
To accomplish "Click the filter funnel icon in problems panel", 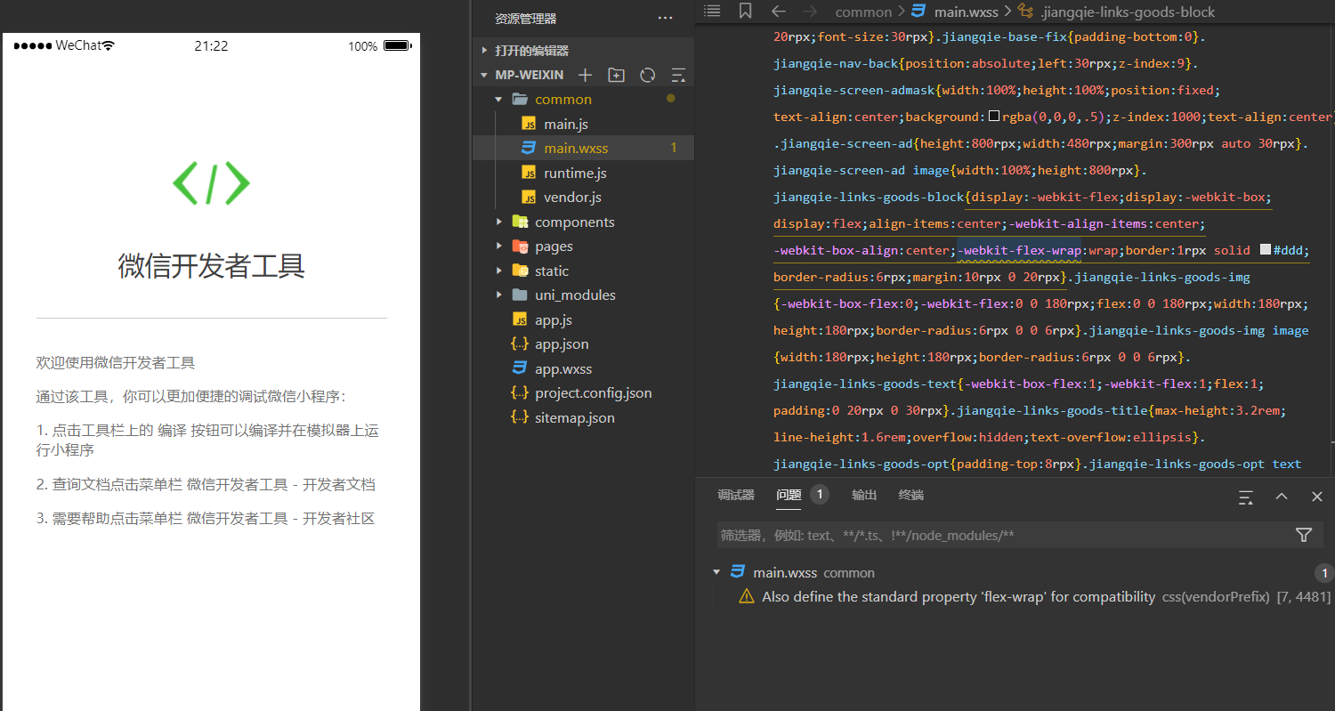I will (x=1304, y=535).
